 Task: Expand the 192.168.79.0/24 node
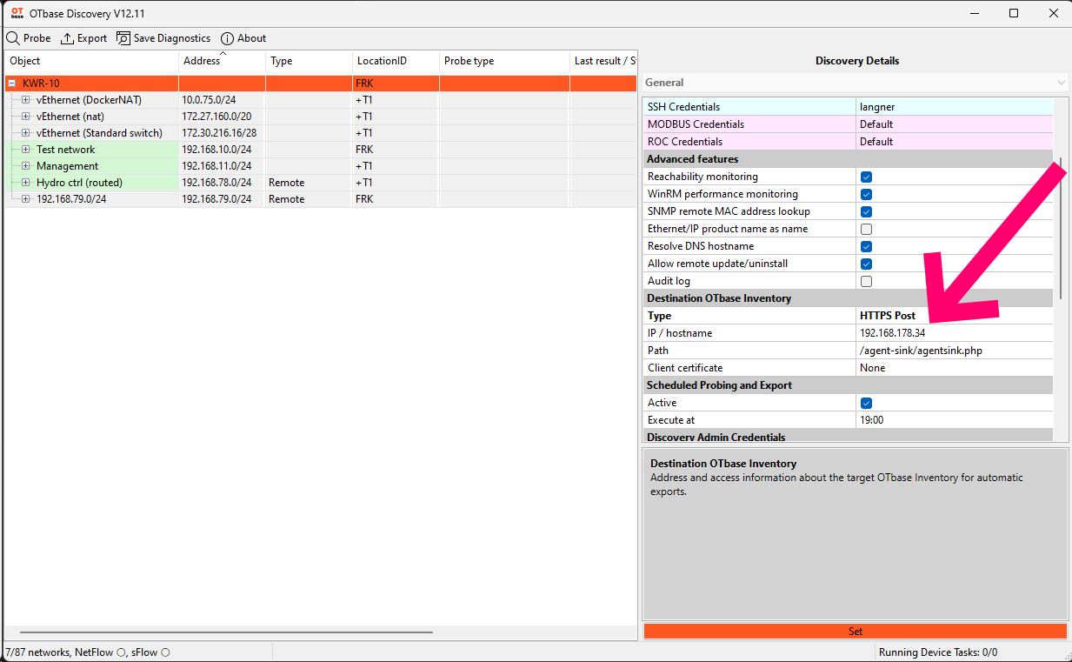[26, 199]
